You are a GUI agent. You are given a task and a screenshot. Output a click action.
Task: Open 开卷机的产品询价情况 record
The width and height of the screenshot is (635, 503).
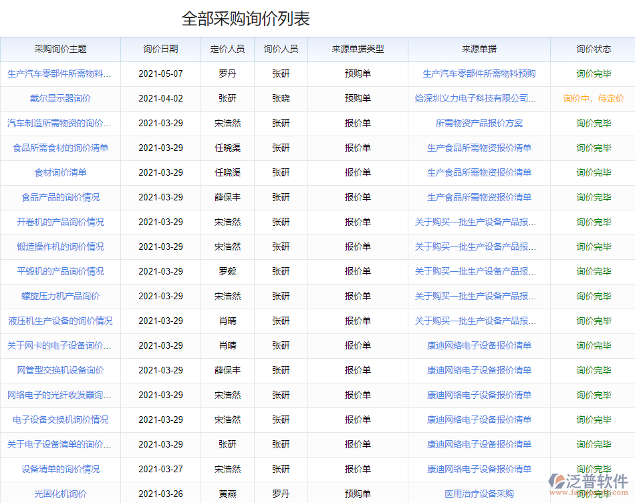point(60,222)
